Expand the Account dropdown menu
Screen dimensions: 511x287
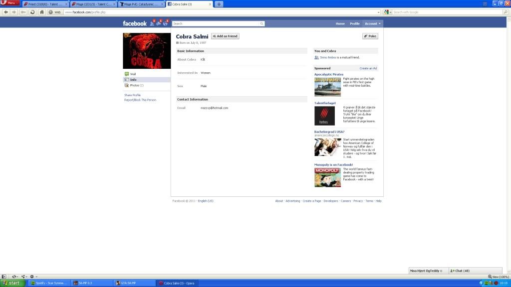pyautogui.click(x=372, y=23)
